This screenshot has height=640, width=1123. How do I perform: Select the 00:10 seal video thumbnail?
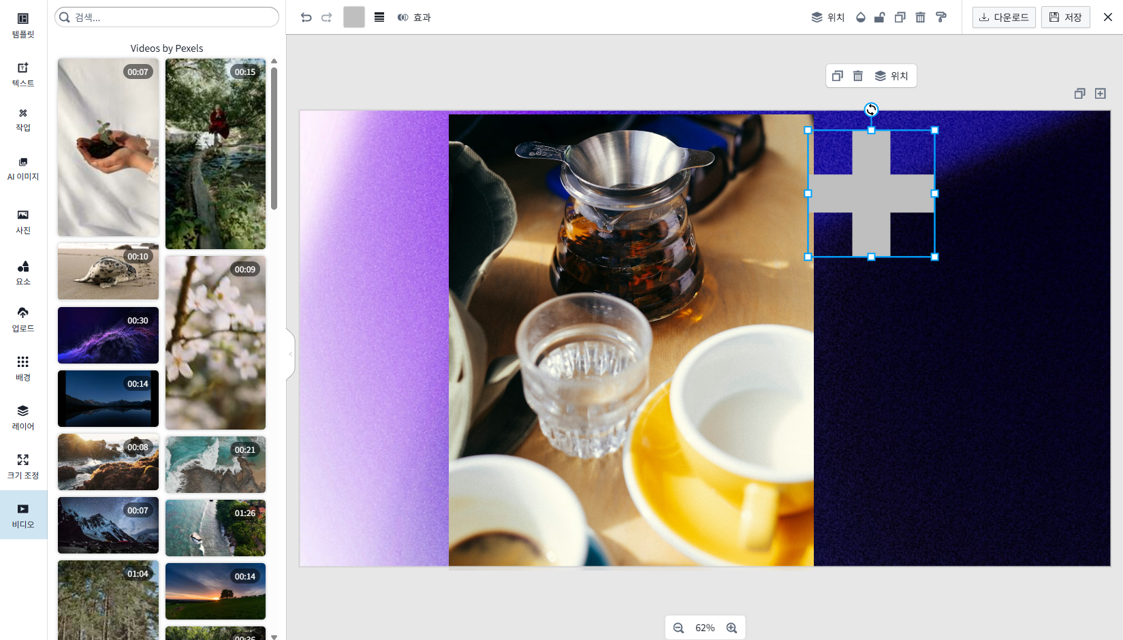pos(108,272)
